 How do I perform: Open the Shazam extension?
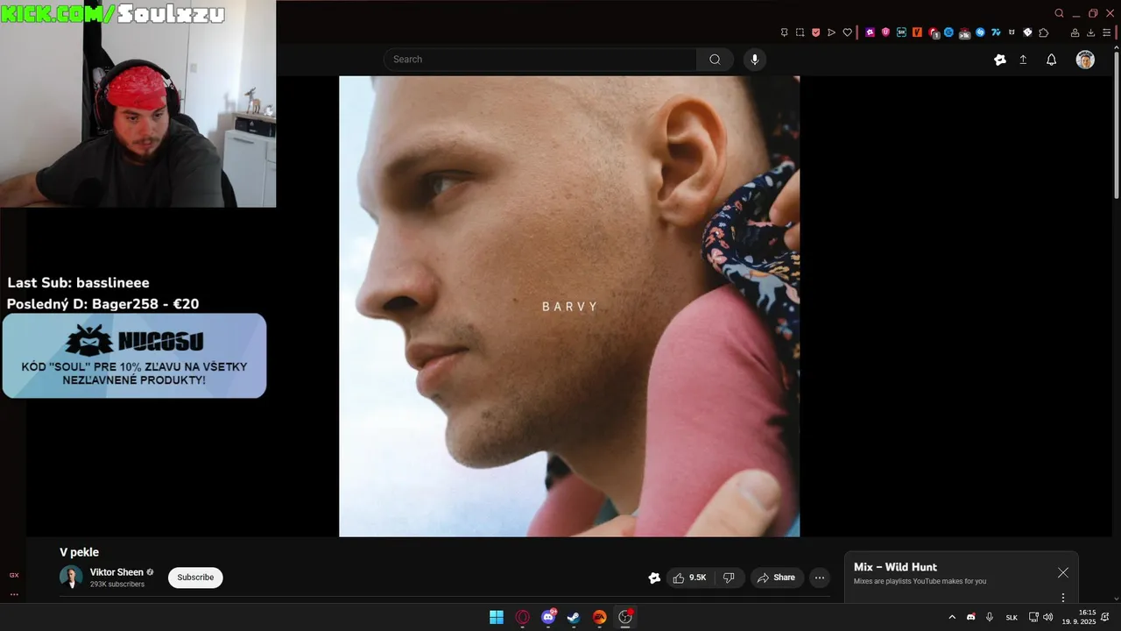980,32
